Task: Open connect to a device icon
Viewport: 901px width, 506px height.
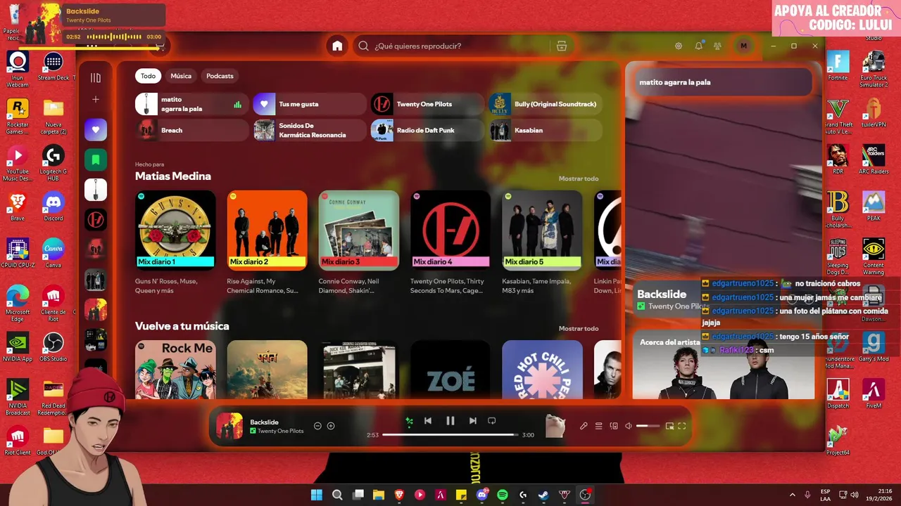Action: [x=614, y=426]
